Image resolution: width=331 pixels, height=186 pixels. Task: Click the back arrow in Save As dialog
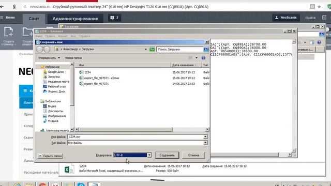pyautogui.click(x=39, y=50)
